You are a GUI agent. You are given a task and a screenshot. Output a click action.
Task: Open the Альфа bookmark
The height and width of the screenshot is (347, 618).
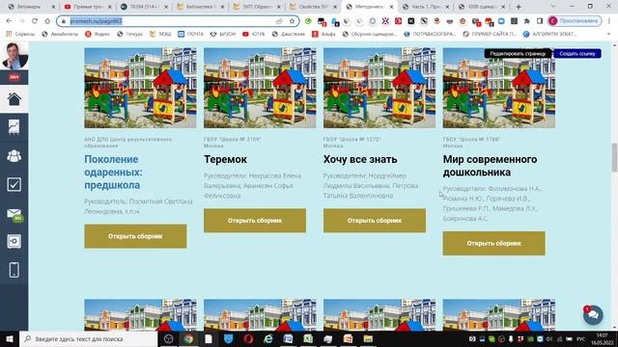point(324,35)
